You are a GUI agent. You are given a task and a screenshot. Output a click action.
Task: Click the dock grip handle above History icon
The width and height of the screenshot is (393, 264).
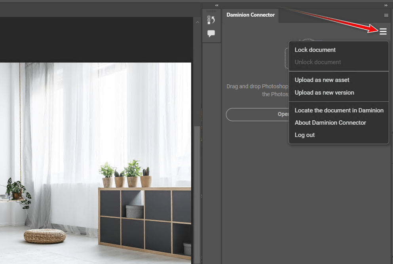point(211,11)
